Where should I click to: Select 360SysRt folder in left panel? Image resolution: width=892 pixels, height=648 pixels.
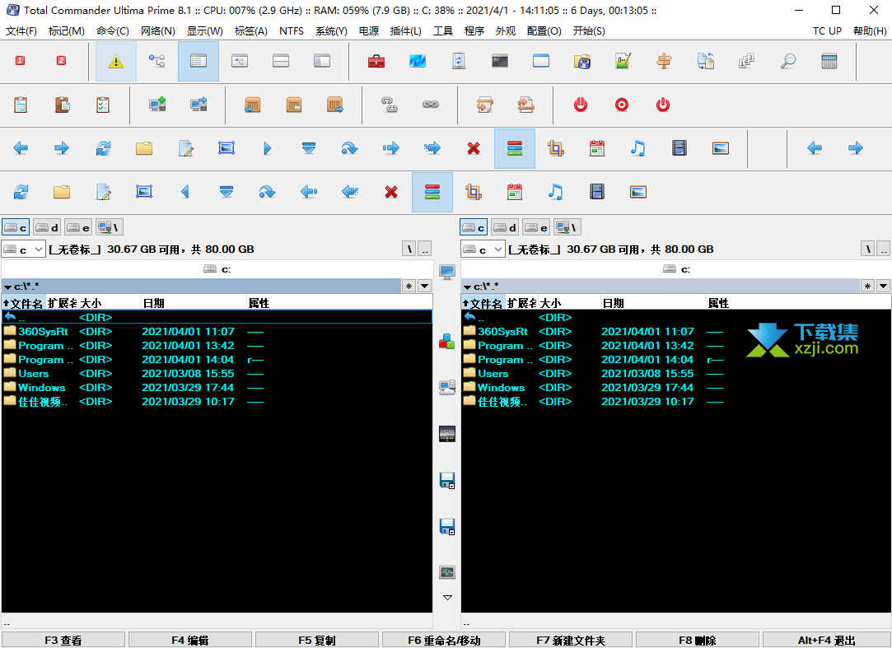click(x=43, y=331)
